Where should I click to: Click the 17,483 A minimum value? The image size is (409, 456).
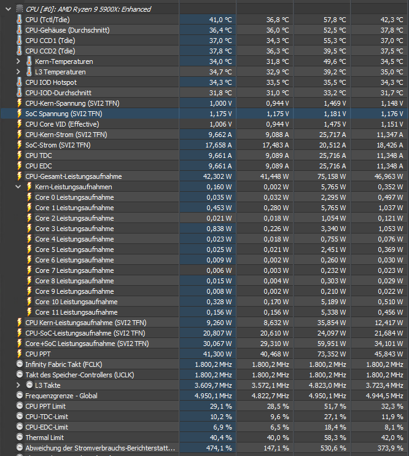275,145
